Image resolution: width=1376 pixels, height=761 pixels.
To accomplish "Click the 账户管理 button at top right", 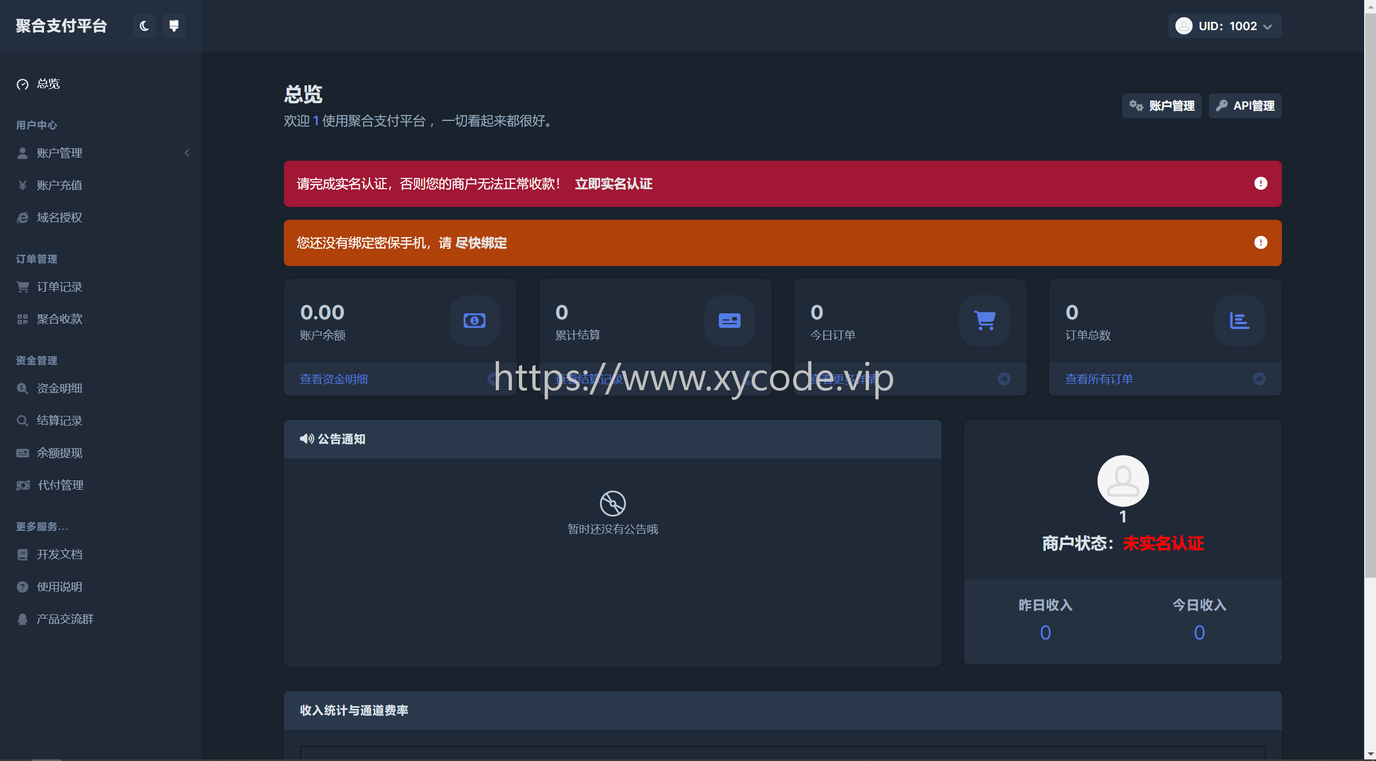I will click(1161, 106).
